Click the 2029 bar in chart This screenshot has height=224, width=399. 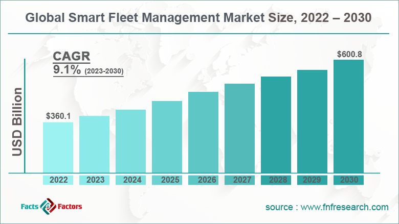tap(312, 122)
